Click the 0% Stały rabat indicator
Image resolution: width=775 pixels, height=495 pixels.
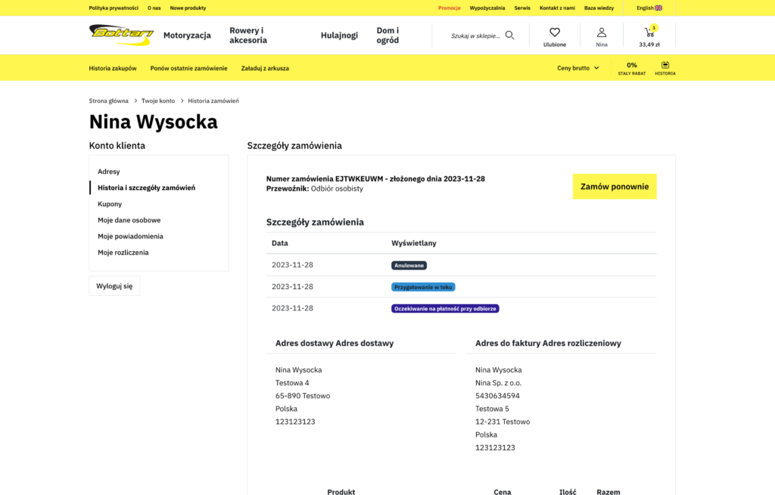(x=631, y=68)
